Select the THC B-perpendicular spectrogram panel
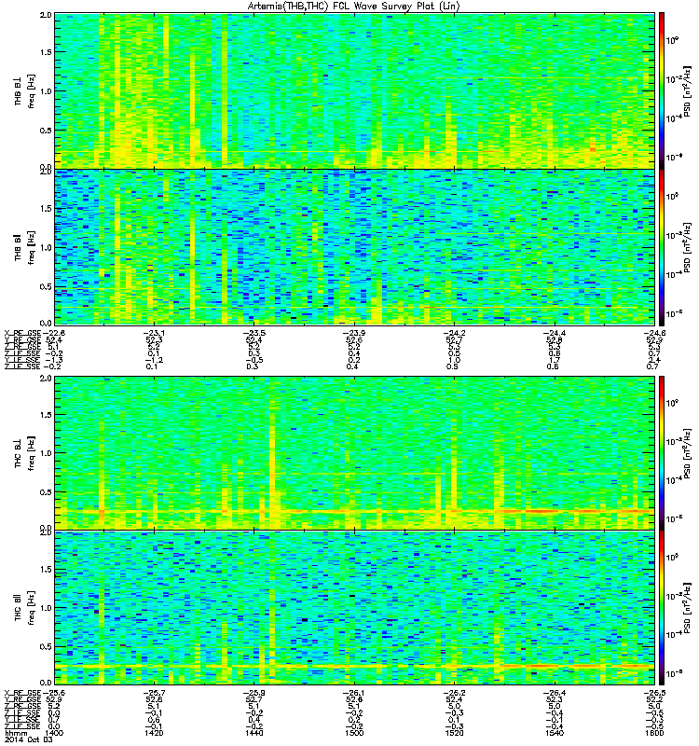The width and height of the screenshot is (699, 746). 355,453
